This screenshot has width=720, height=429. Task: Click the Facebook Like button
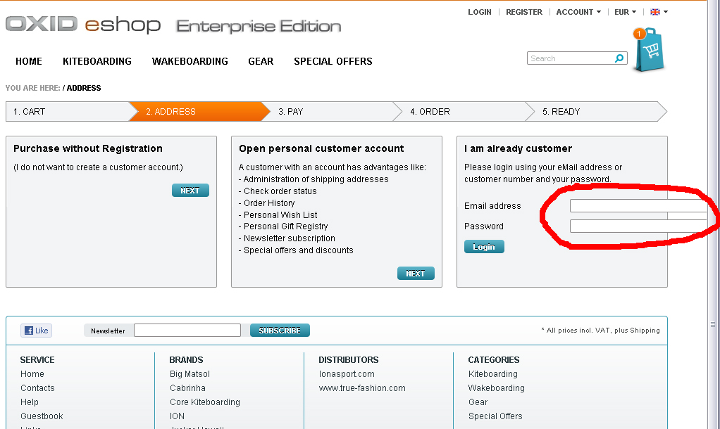pyautogui.click(x=36, y=331)
